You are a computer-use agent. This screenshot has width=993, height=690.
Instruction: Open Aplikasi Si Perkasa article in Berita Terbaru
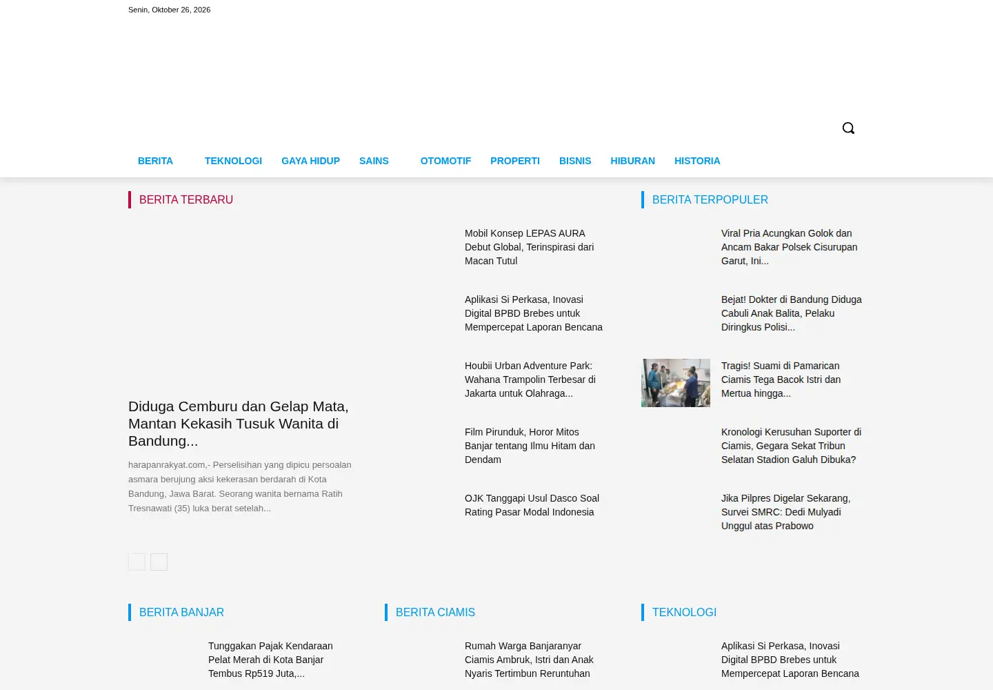coord(534,313)
